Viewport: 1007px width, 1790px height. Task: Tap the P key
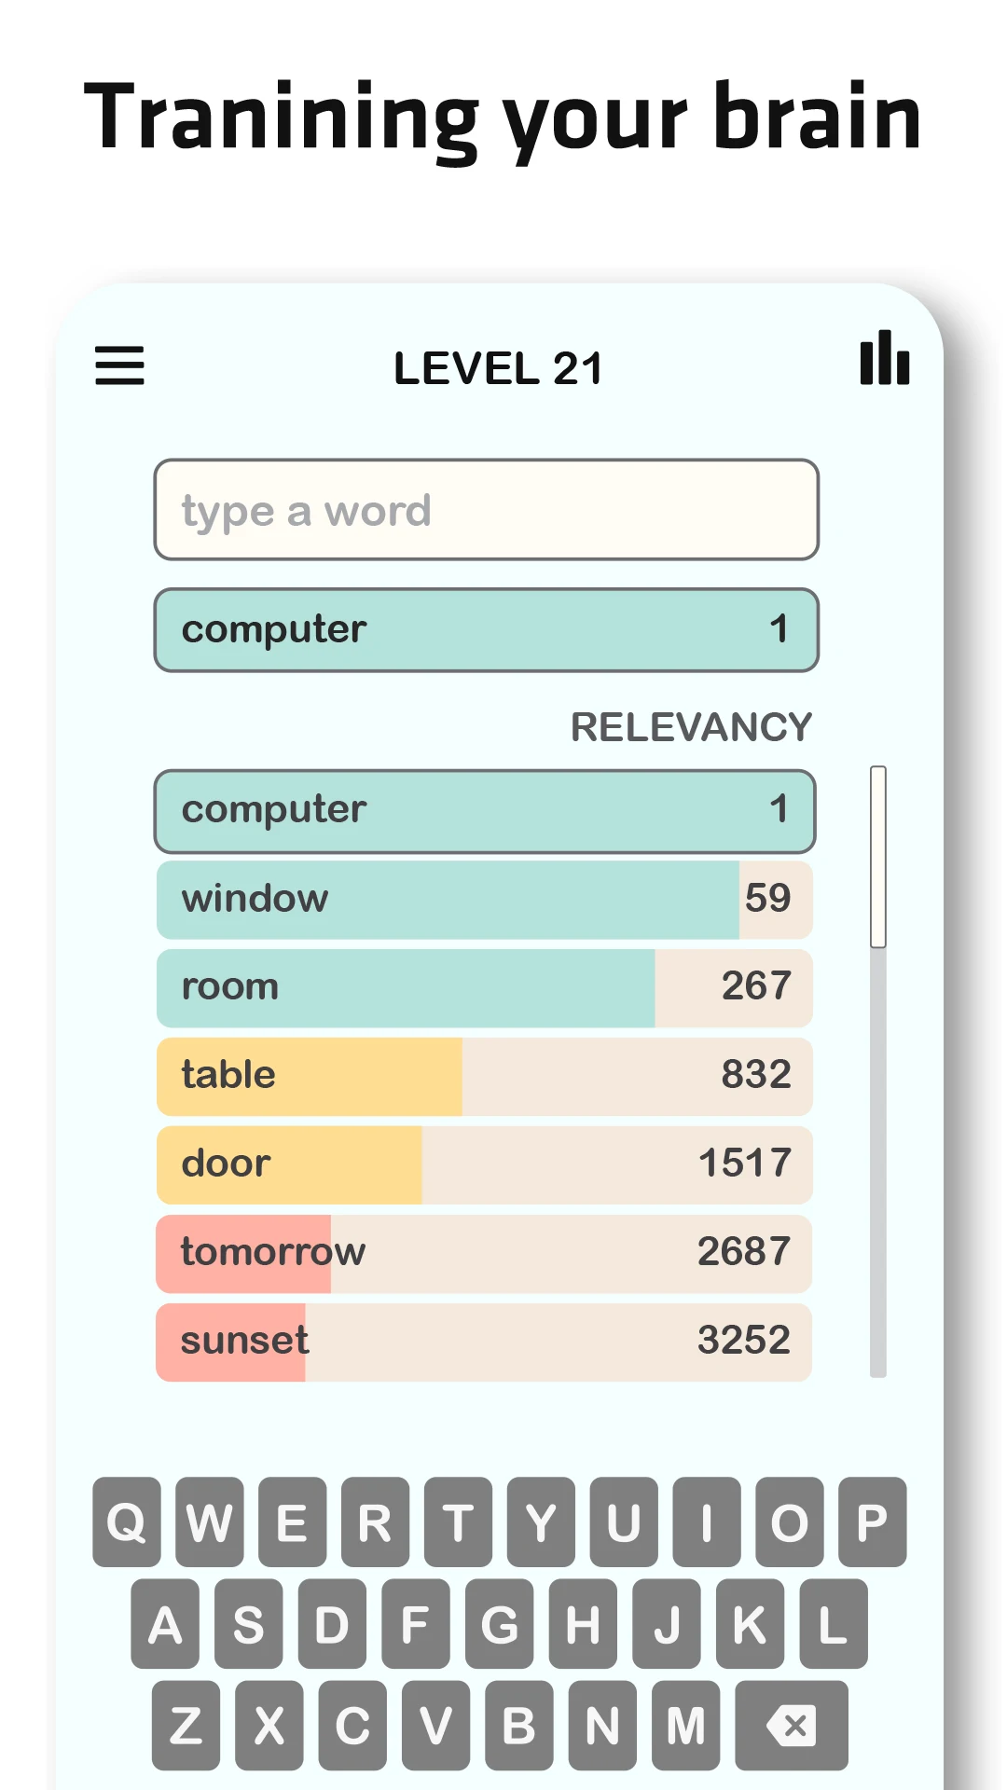873,1522
